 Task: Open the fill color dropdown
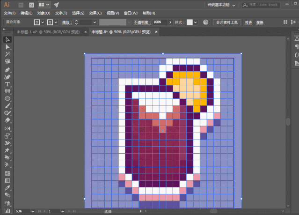(43, 22)
